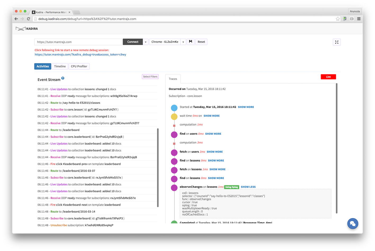Switch to the Timeline tab
The height and width of the screenshot is (251, 375).
coord(60,66)
